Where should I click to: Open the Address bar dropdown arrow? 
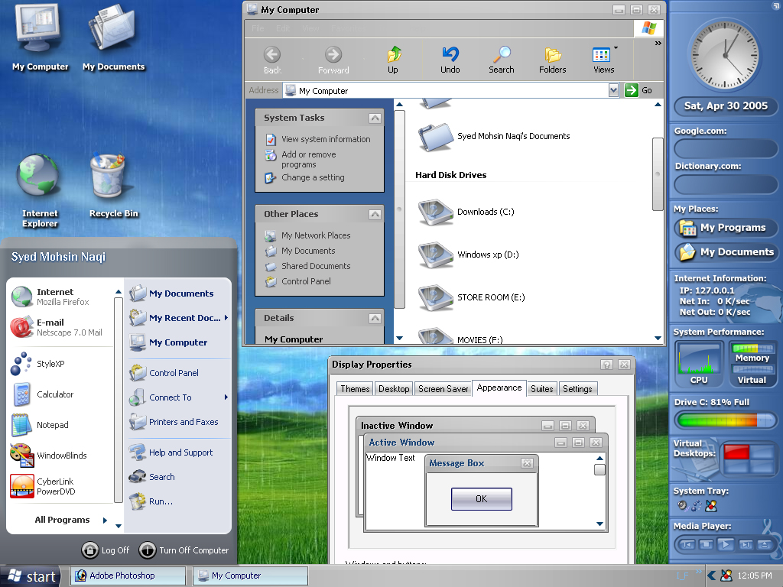[x=613, y=90]
